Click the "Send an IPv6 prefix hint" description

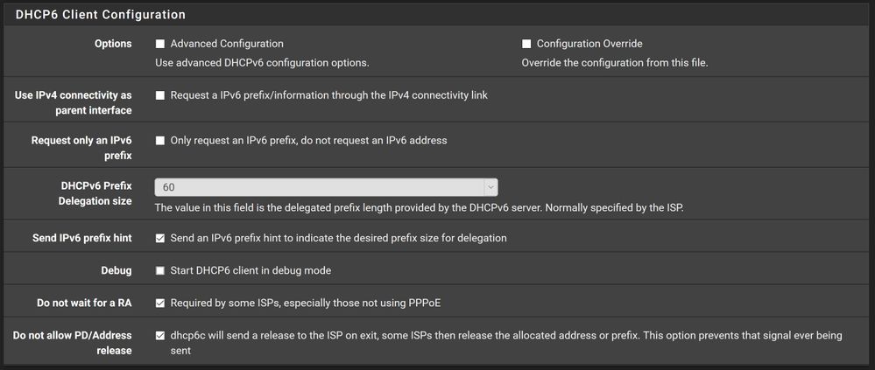coord(338,238)
